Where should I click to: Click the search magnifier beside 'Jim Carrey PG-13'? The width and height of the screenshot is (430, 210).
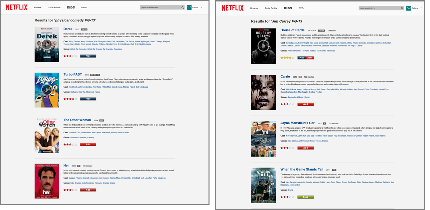(x=402, y=8)
